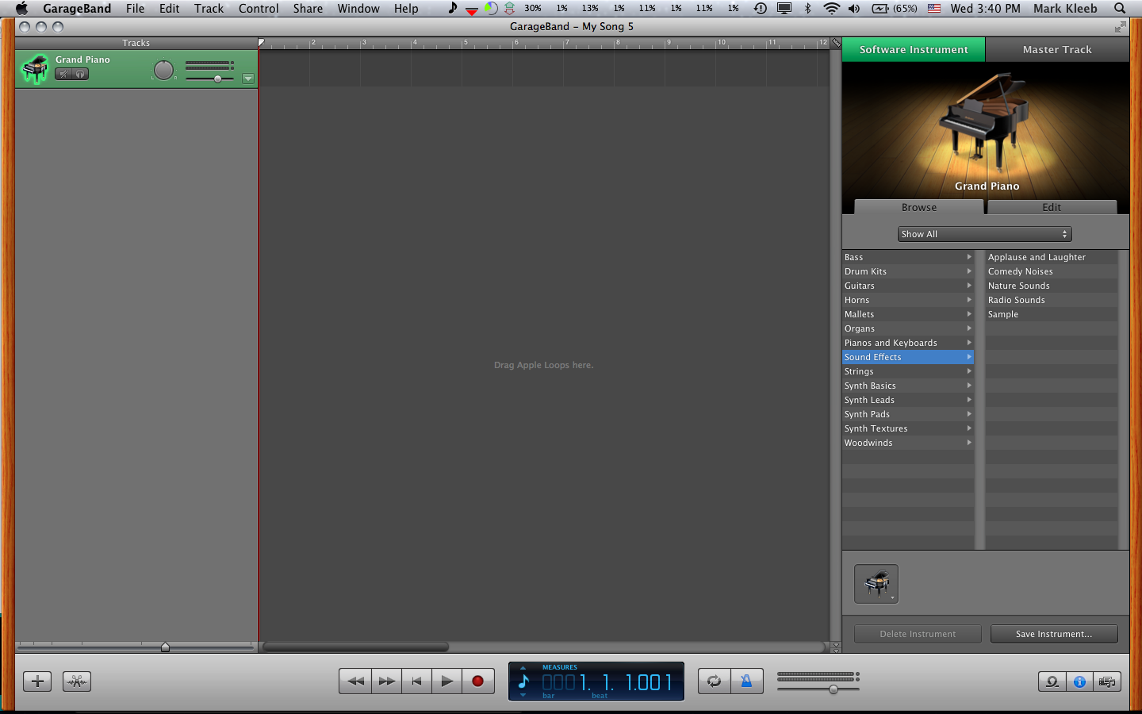The height and width of the screenshot is (714, 1142).
Task: Switch to the Software Instrument tab
Action: point(914,49)
